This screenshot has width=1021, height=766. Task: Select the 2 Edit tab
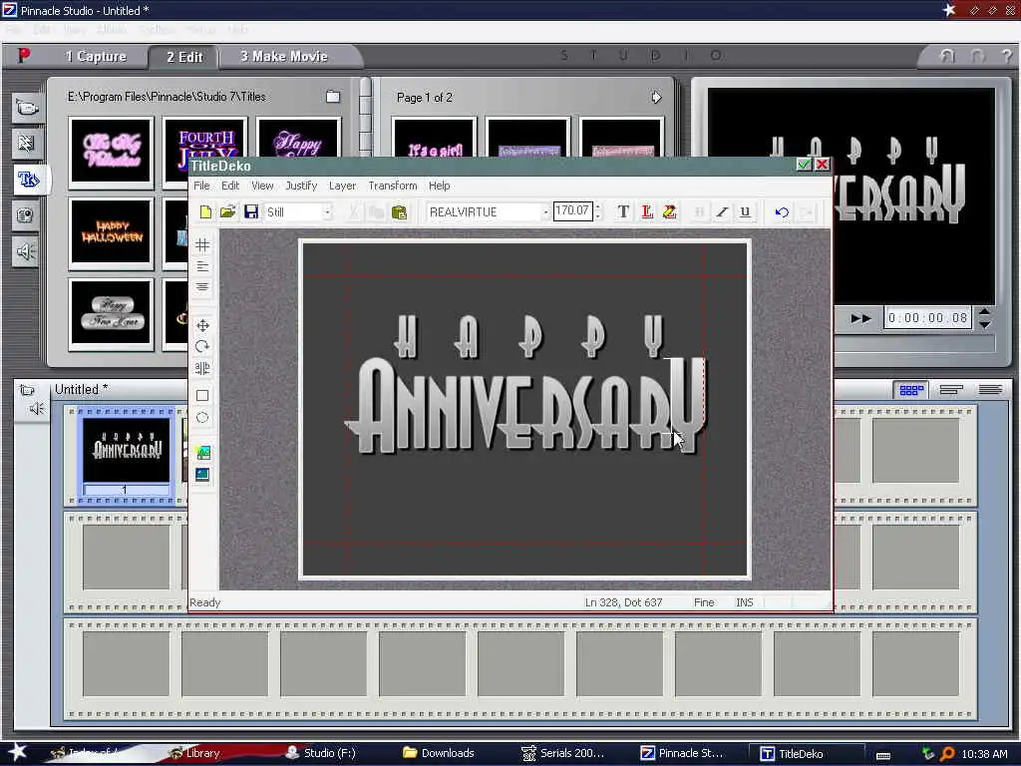tap(184, 57)
